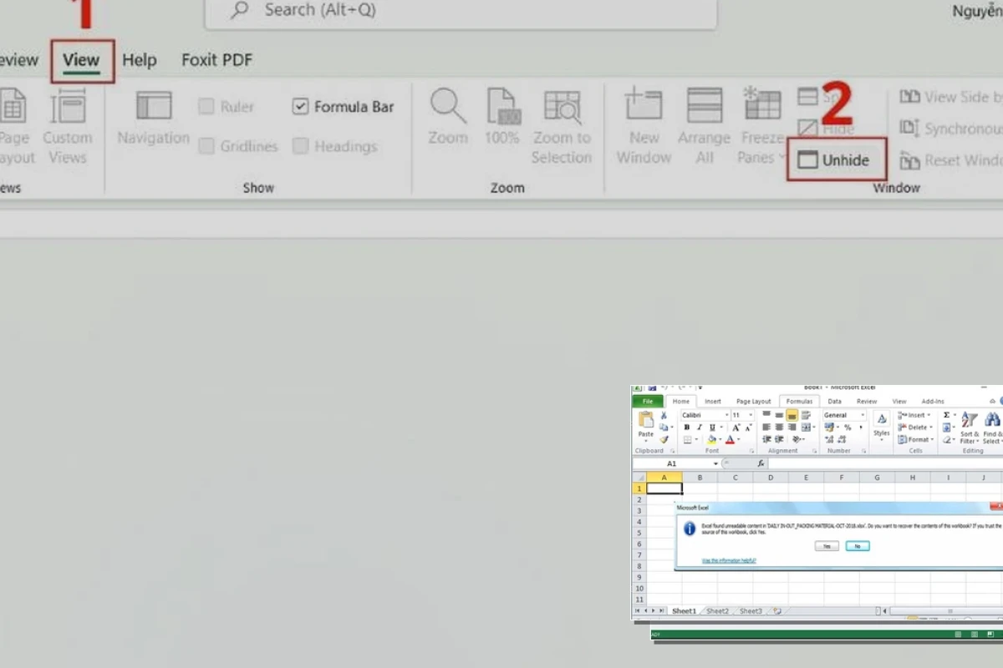Open the Name Box A1 dropdown arrow
The width and height of the screenshot is (1003, 668).
click(x=715, y=463)
